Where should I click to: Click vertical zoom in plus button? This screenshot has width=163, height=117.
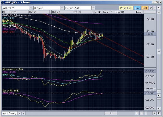click(x=159, y=96)
